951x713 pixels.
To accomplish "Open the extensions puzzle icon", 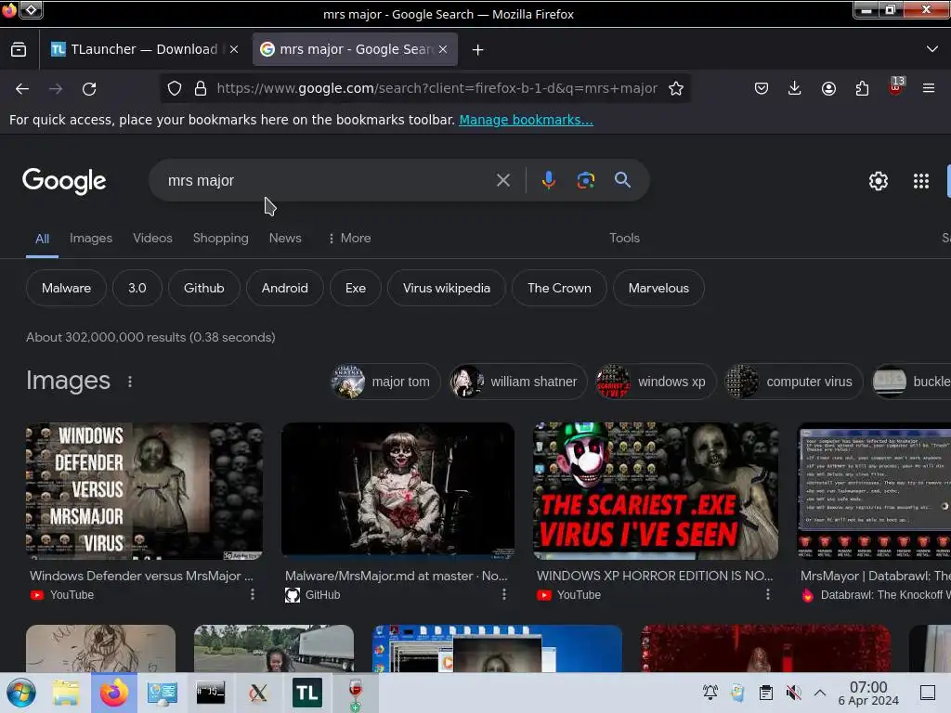I will pos(862,88).
